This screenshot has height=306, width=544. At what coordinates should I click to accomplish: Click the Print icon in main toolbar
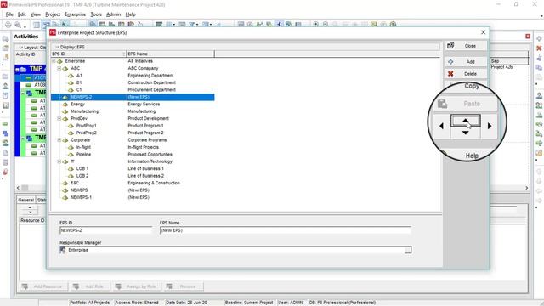pos(8,25)
